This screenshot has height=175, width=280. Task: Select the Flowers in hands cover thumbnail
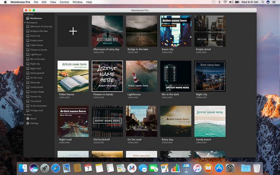107,76
